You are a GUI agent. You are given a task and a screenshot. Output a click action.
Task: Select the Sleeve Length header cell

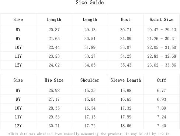125,80
